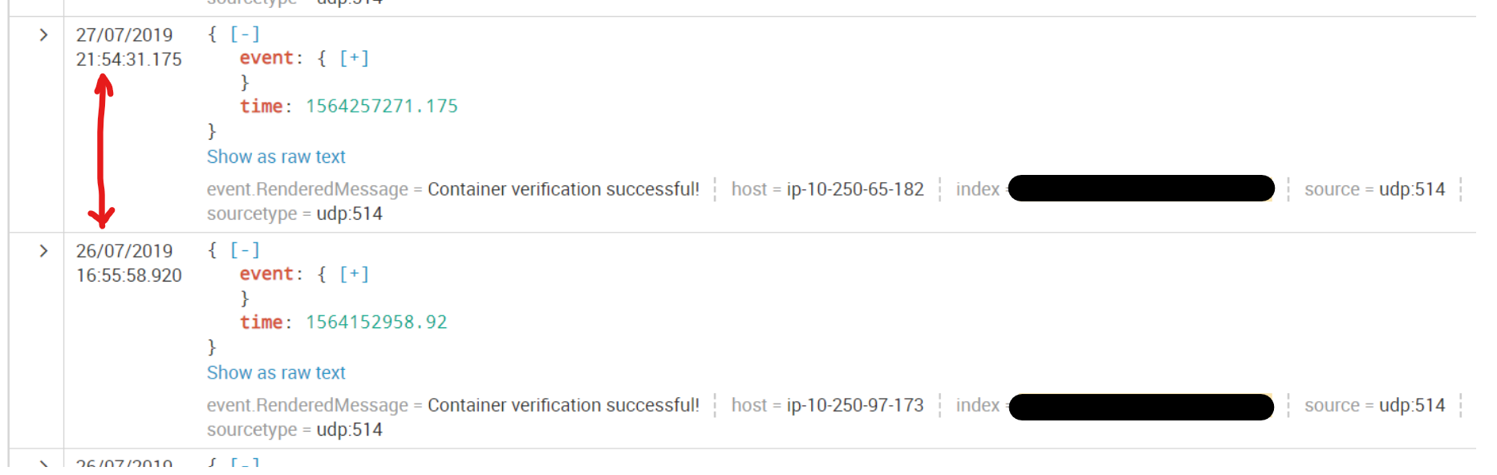
Task: Click timestamp 16:55:58.920 of second event
Action: coord(128,275)
